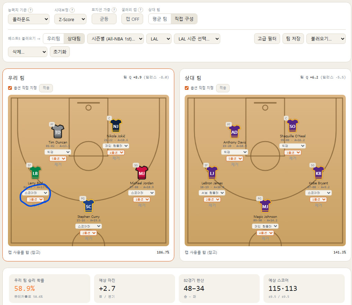Click the SG badge above Kobe Bryant
Viewport: 352px width, 305px height.
coord(313,165)
